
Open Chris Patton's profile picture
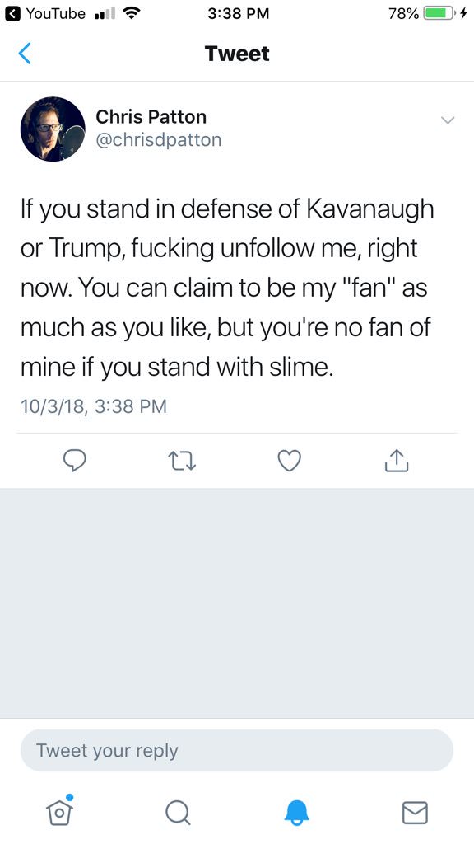(x=53, y=129)
